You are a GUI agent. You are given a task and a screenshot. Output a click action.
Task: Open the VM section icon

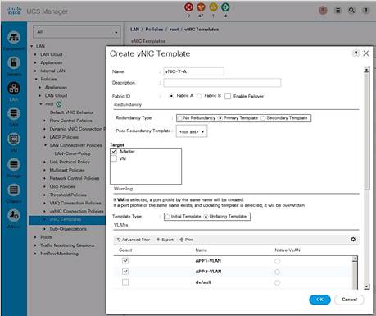(x=14, y=139)
